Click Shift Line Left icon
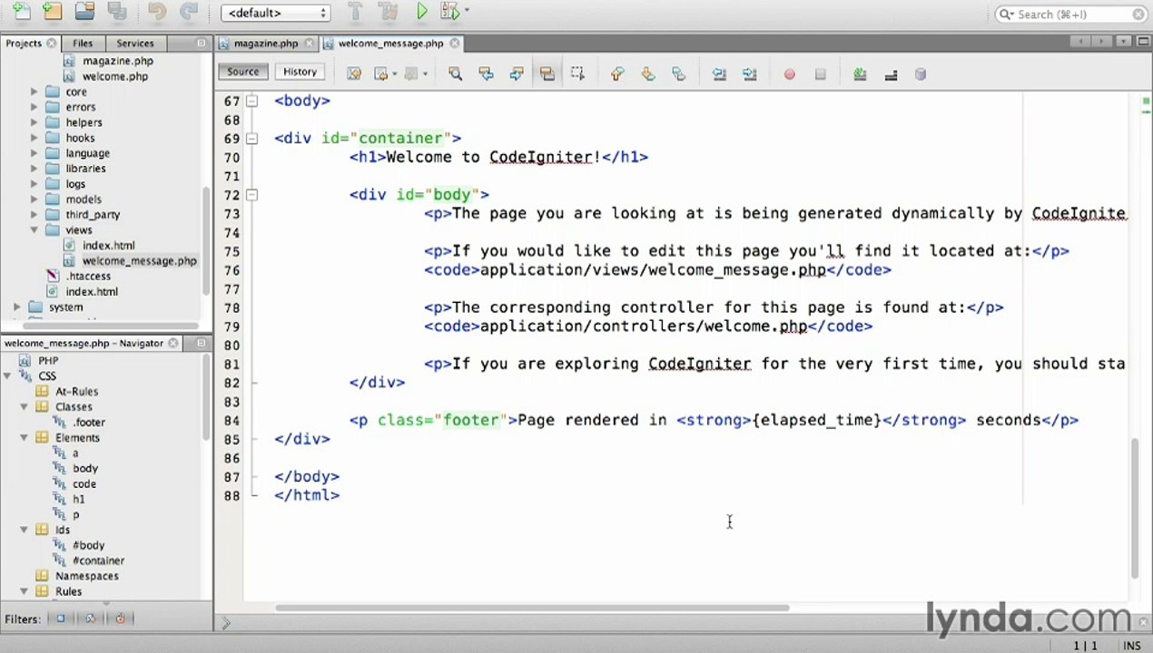This screenshot has width=1153, height=653. coord(719,74)
